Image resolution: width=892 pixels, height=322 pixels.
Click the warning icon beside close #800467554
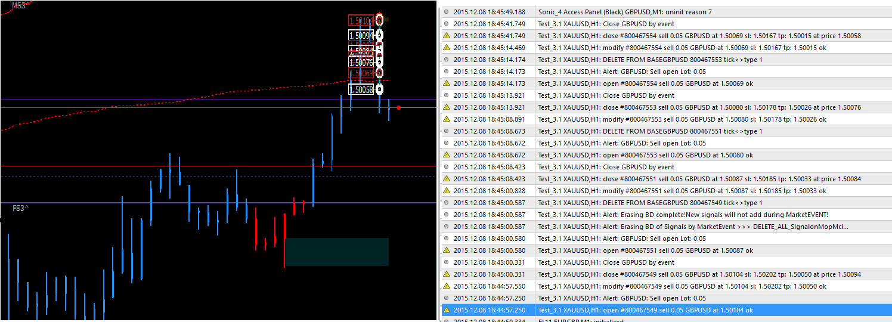tap(446, 36)
